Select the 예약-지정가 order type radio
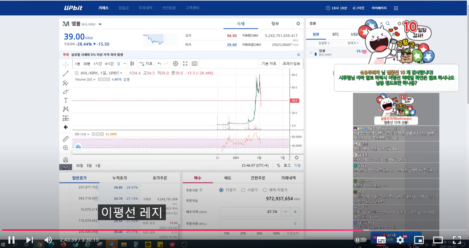Screen dimensions: 469x248 [265, 190]
